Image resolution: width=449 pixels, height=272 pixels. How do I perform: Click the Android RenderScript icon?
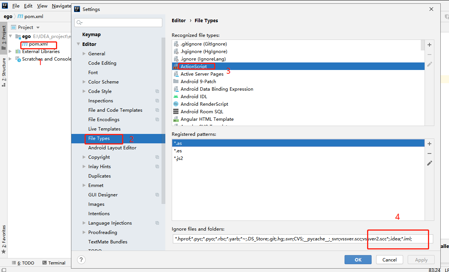(176, 104)
